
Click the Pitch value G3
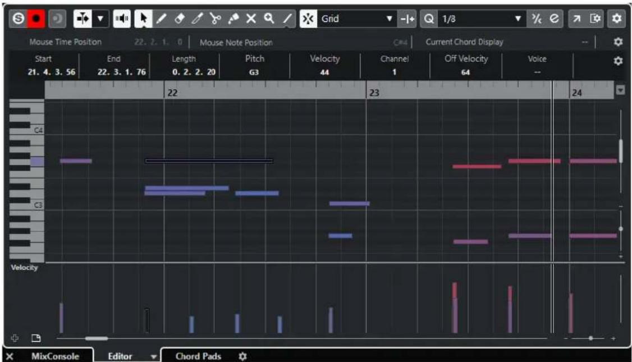[x=254, y=72]
